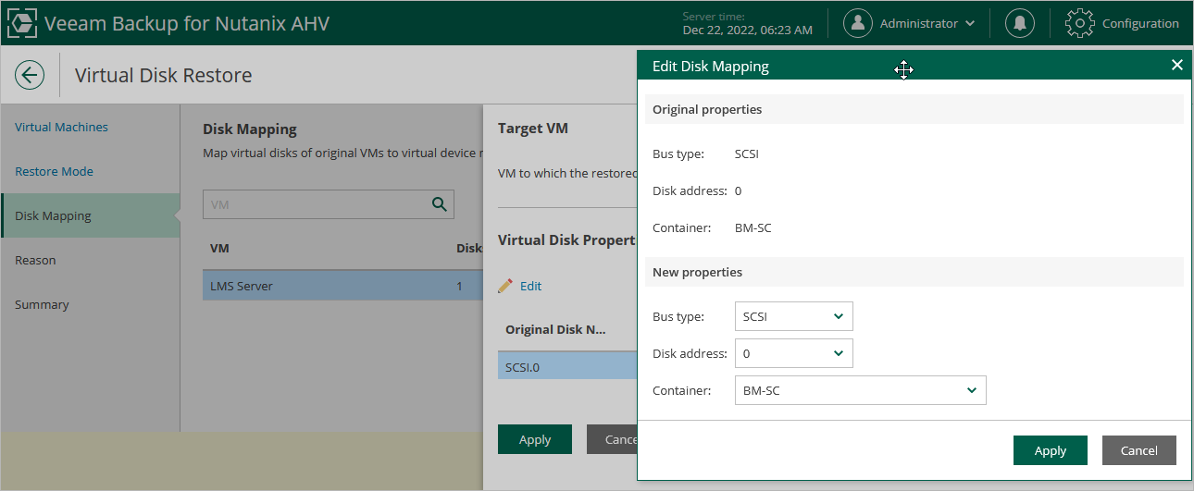Click the Edit link in Virtual Disk Properties
This screenshot has width=1194, height=491.
click(530, 286)
